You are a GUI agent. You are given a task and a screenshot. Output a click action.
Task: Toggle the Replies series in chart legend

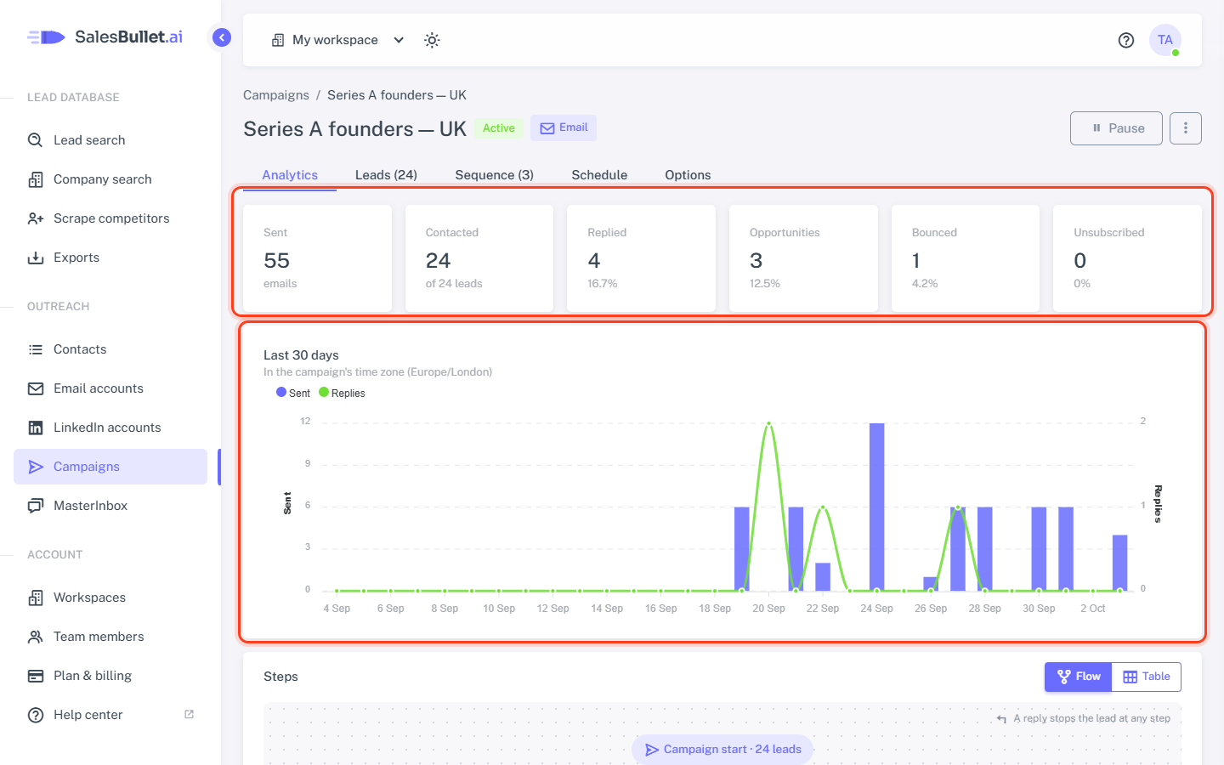342,393
